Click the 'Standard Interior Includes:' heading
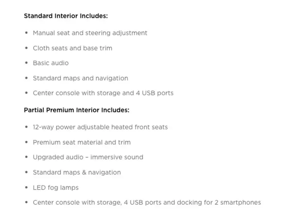This screenshot has width=299, height=213. coord(66,16)
